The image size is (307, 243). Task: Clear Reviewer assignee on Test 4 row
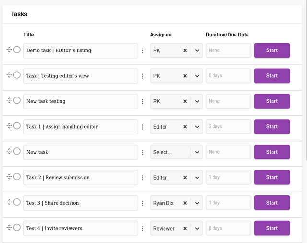pyautogui.click(x=185, y=229)
